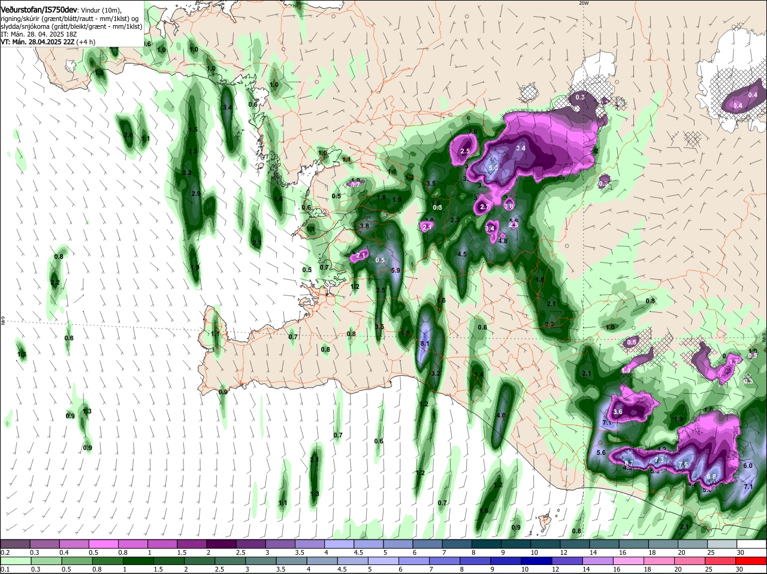The width and height of the screenshot is (767, 574).
Task: Click the 5.9 precipitation value on the map
Action: click(x=395, y=270)
